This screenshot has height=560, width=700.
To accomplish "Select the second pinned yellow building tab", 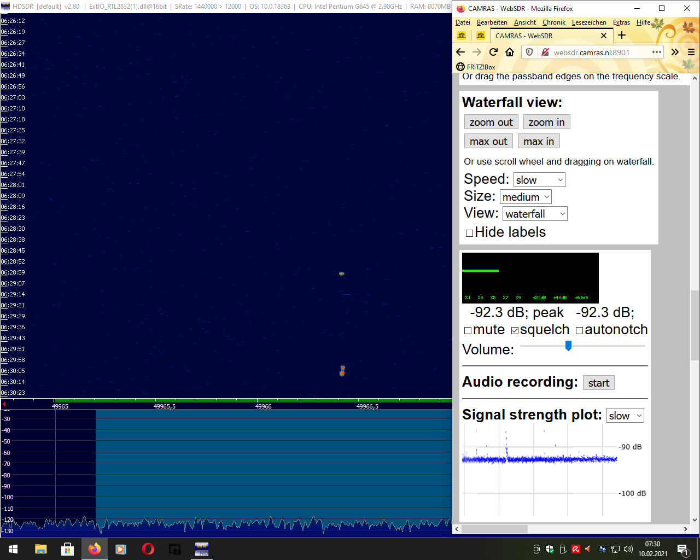I will 480,36.
